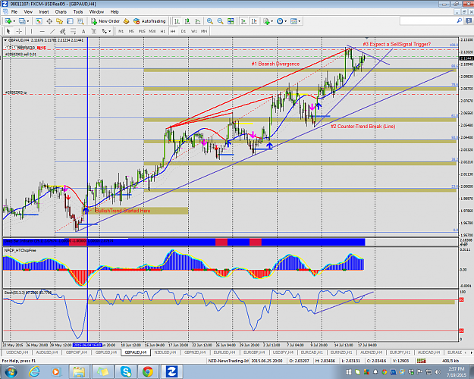Open the File menu
This screenshot has height=379, width=474.
tap(14, 12)
